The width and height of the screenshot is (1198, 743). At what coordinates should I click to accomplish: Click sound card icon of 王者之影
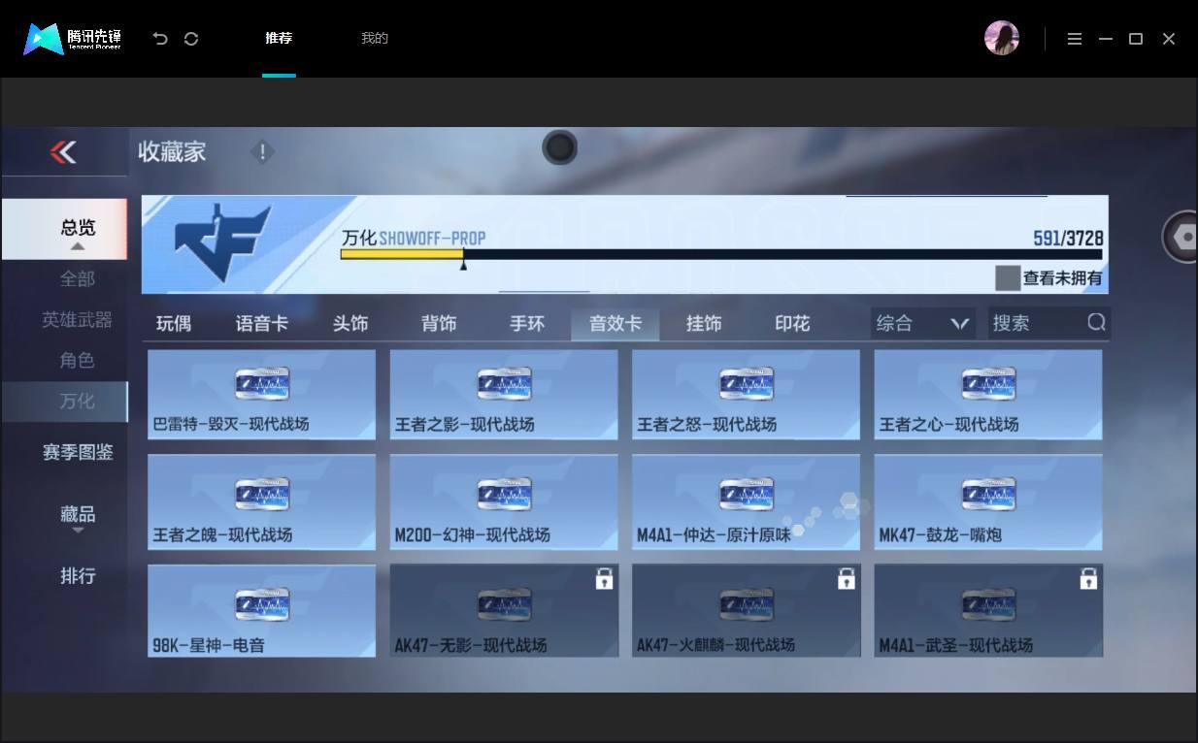coord(504,384)
